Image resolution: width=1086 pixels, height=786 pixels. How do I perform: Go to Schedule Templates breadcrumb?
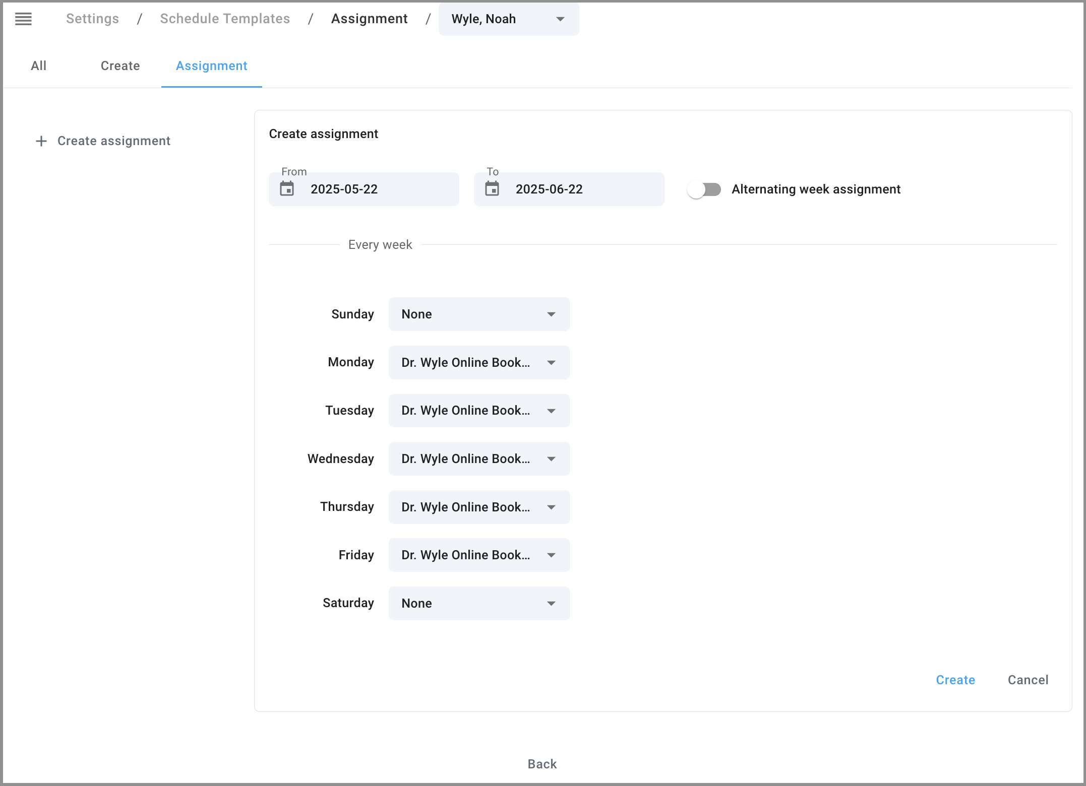coord(225,19)
